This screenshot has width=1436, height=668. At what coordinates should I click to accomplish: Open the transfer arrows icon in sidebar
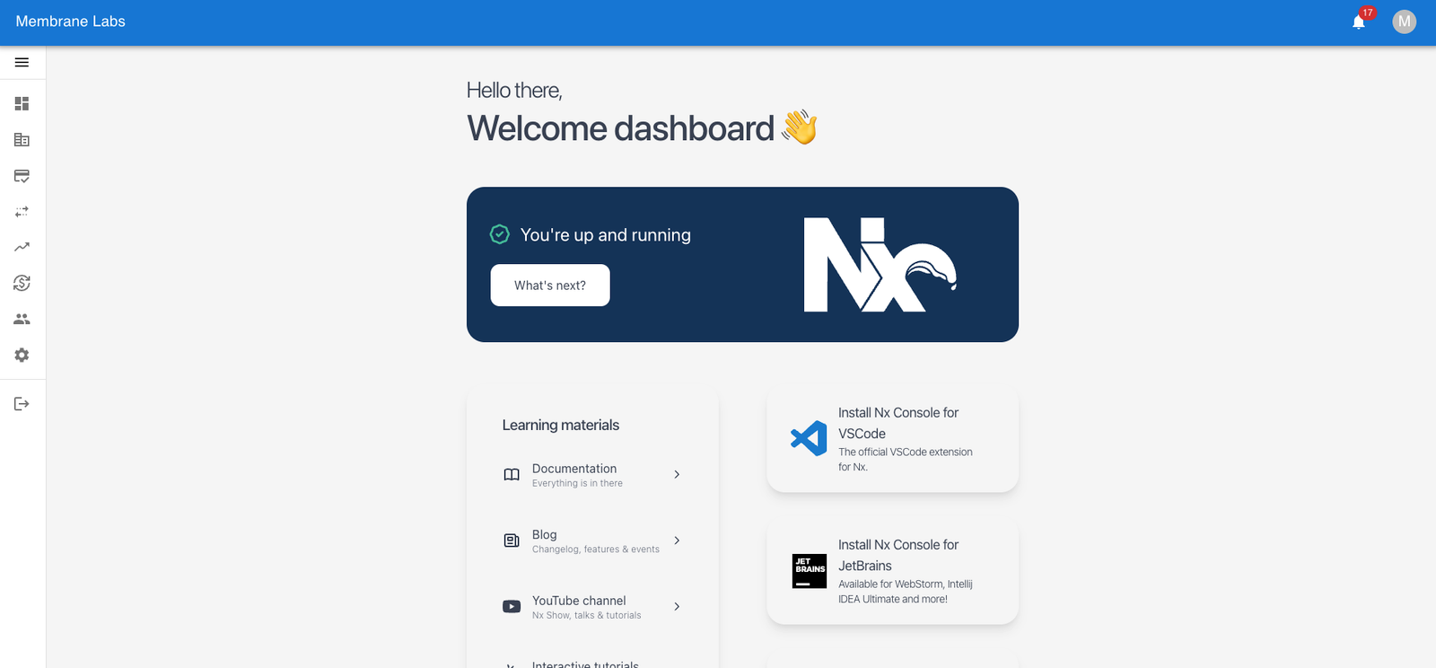22,212
